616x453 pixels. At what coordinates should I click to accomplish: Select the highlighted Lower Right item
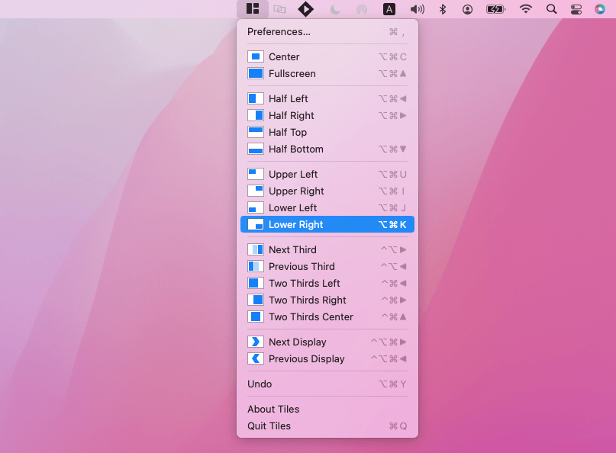click(x=327, y=224)
